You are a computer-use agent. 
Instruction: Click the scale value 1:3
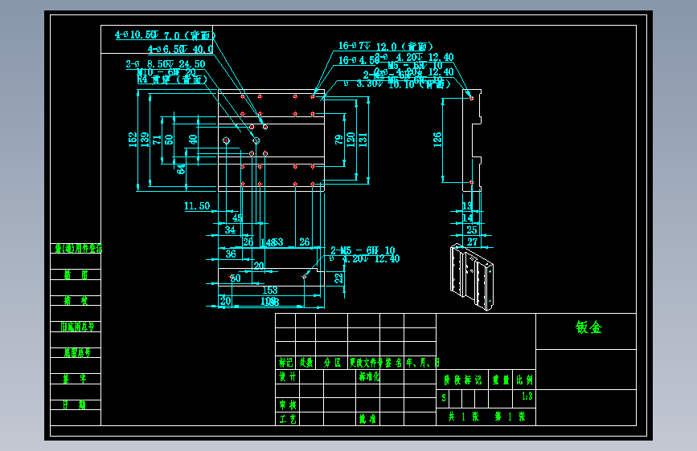(527, 396)
